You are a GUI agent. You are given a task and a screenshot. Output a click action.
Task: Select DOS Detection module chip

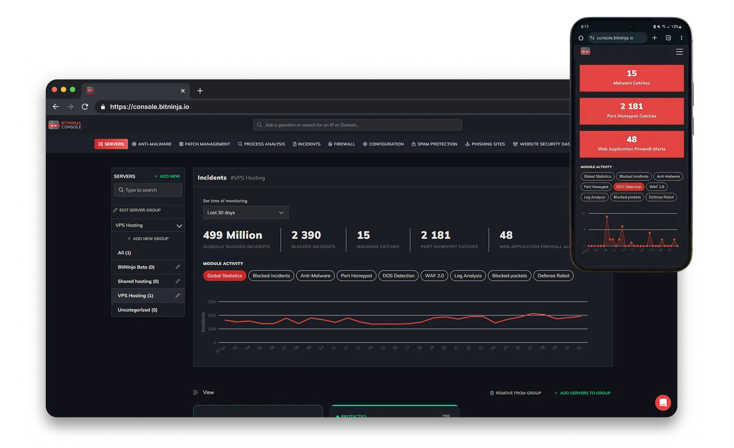(398, 276)
